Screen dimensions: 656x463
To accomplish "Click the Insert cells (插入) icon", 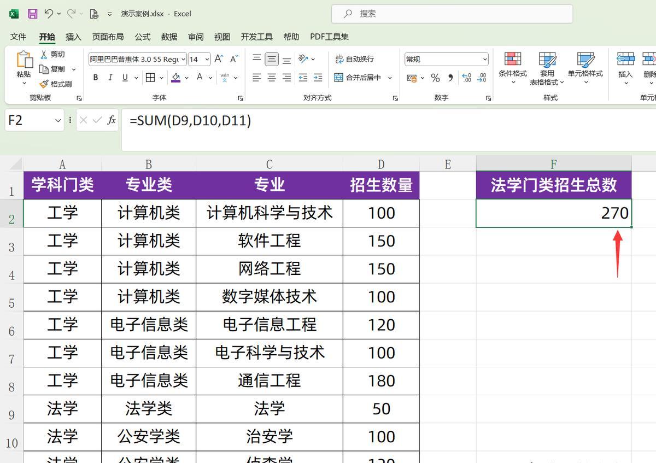I will pos(625,59).
